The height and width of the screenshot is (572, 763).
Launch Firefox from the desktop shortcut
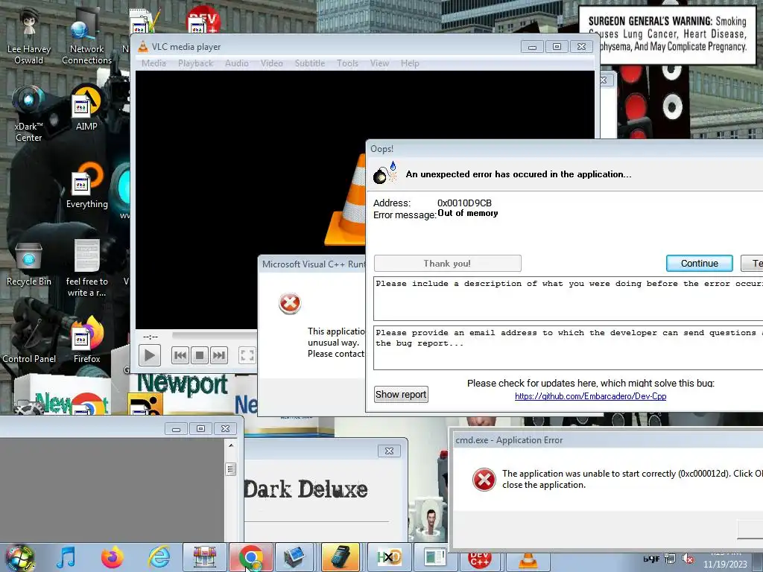(86, 340)
